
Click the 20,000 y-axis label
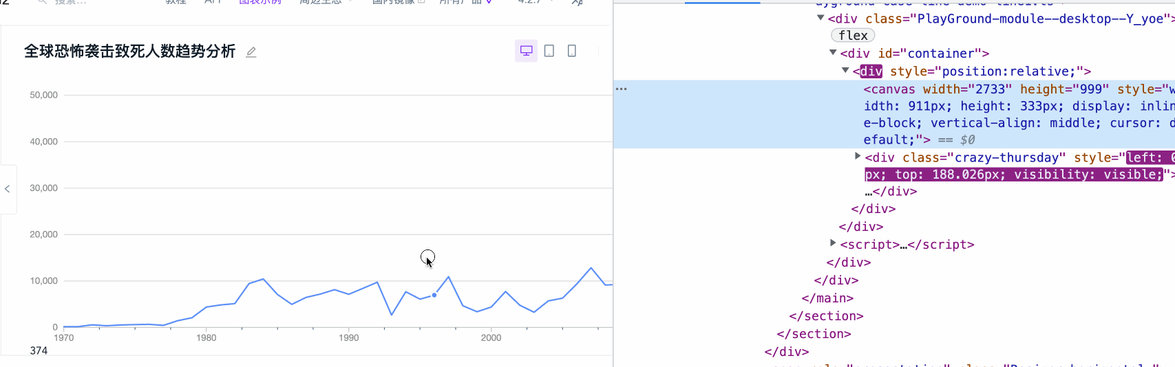(43, 234)
